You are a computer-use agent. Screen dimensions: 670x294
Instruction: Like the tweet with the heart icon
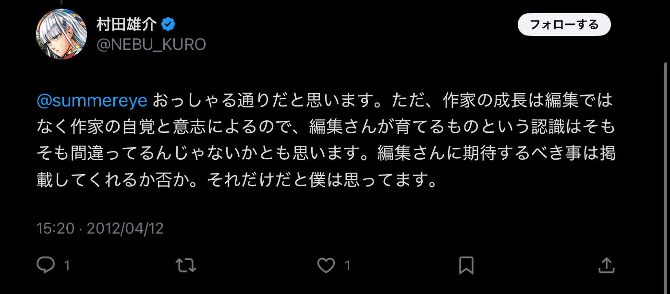(x=326, y=265)
